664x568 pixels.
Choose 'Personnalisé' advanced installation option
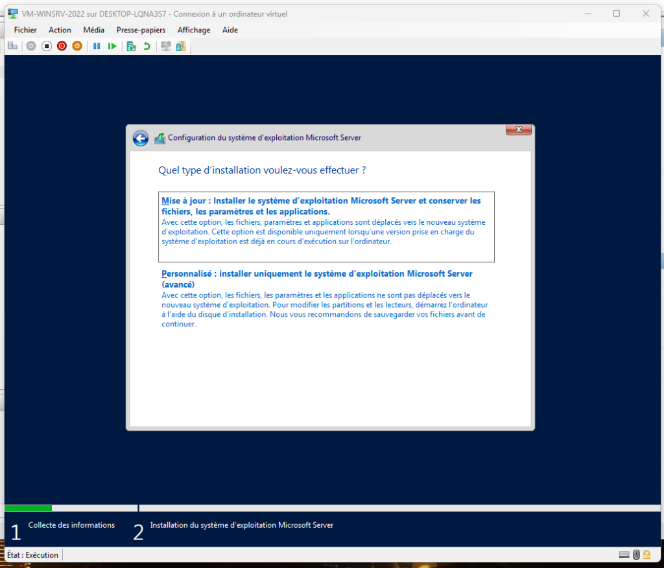tap(316, 278)
